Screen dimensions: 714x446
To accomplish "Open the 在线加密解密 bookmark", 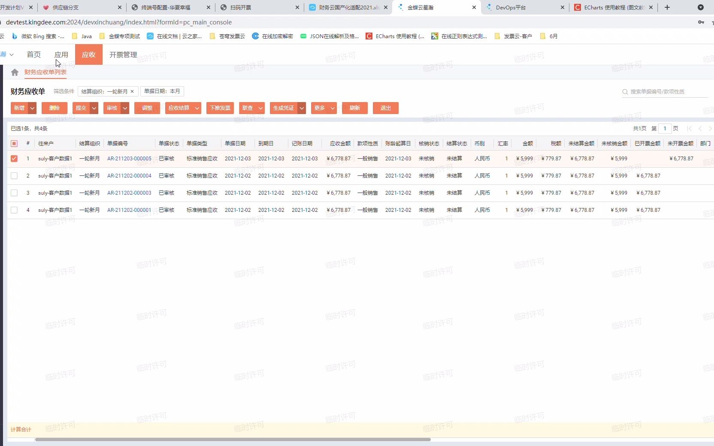I will pyautogui.click(x=272, y=36).
